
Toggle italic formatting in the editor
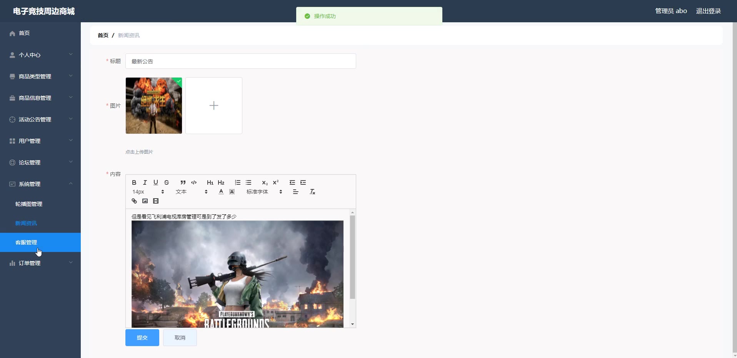click(145, 182)
